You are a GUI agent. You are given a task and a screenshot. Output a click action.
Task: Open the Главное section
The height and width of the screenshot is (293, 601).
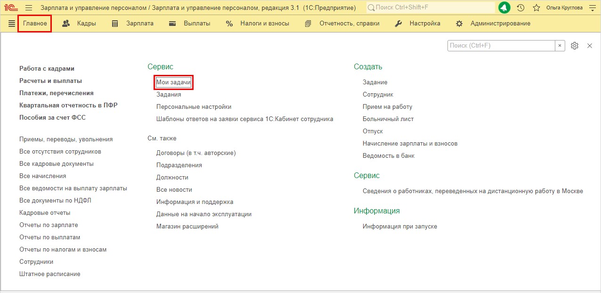pos(35,24)
